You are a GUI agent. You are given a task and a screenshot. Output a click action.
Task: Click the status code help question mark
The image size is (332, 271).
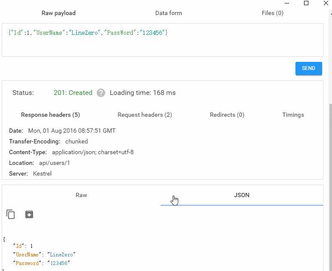pos(101,93)
